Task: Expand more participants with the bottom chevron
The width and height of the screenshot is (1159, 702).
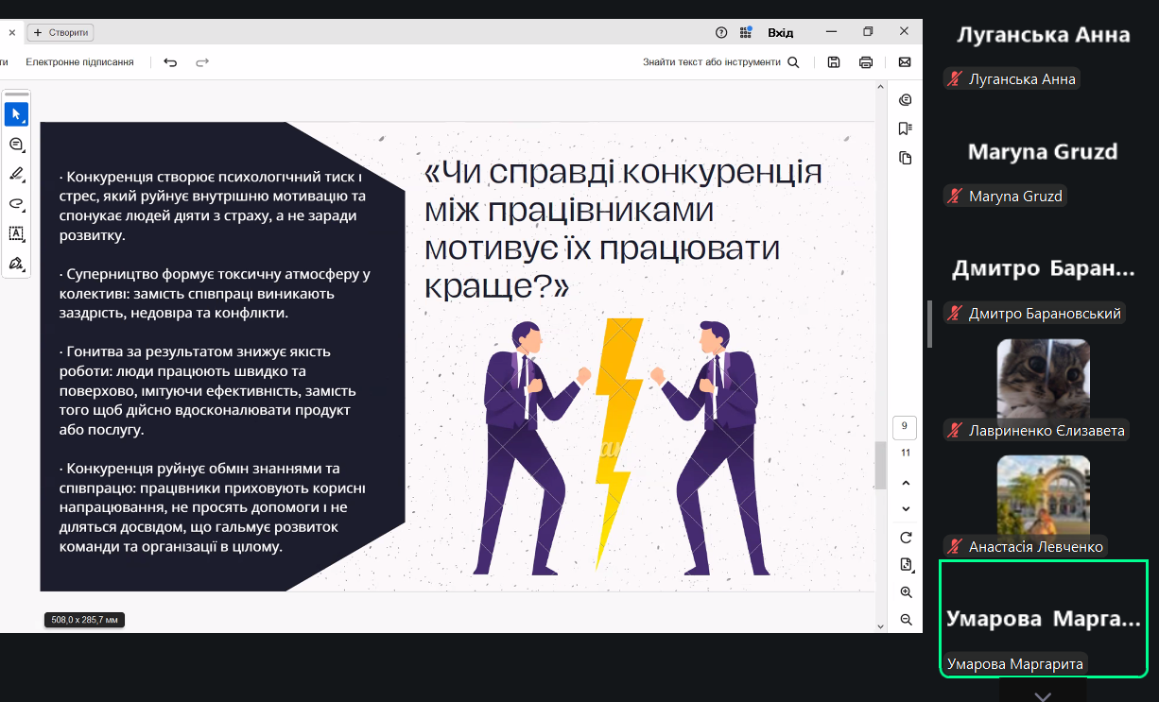Action: click(x=1043, y=696)
